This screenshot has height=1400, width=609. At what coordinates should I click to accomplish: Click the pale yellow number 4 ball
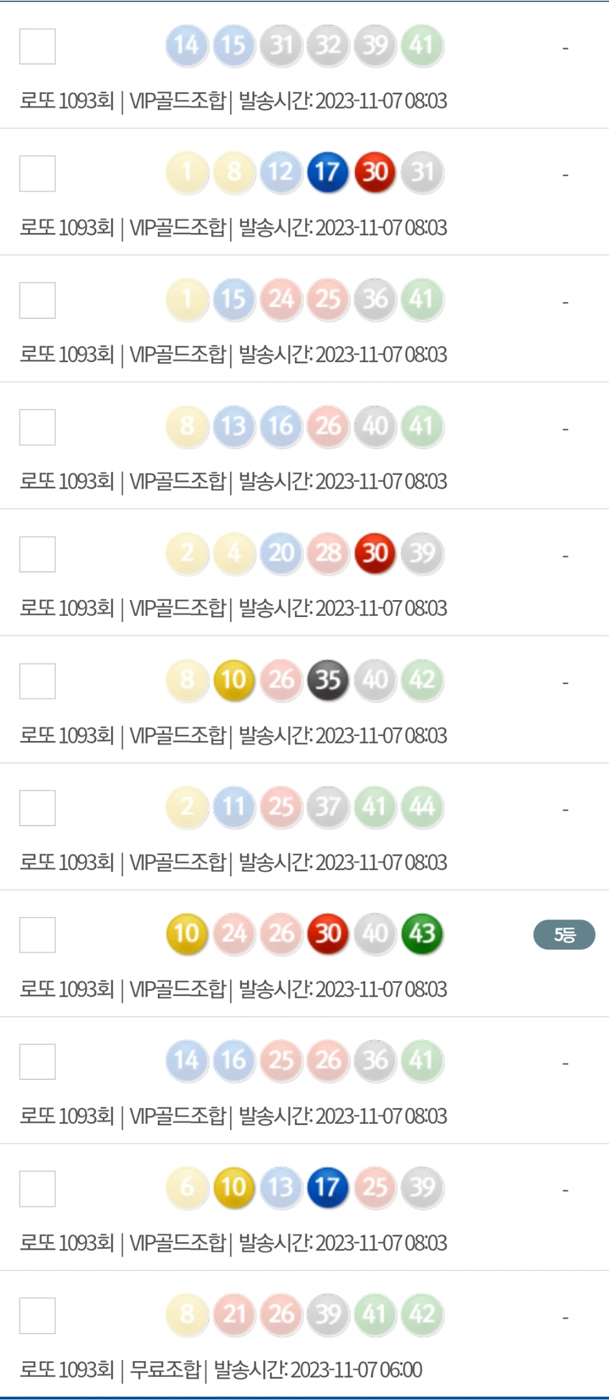tap(234, 553)
